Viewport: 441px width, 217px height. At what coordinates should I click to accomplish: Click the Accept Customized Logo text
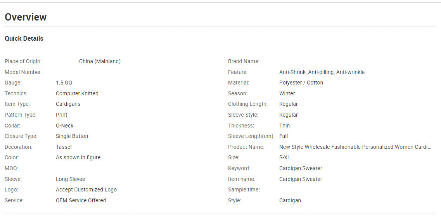86,190
